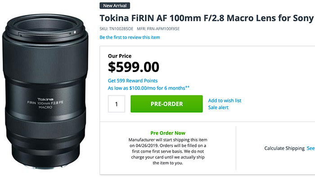Click the green PRE-ORDER button

(166, 104)
